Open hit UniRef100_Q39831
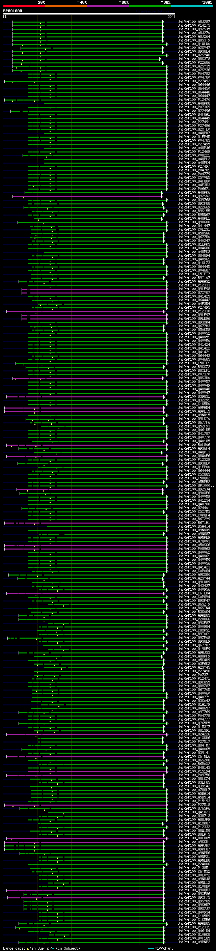Viewport: 216px width, 951px height. pyautogui.click(x=194, y=396)
